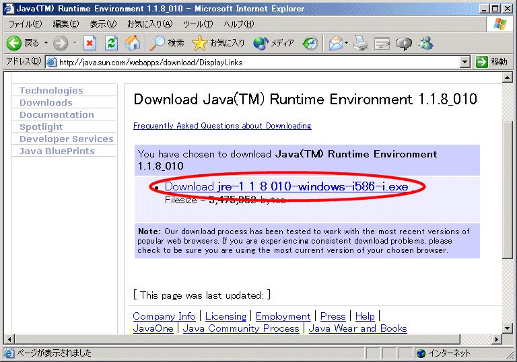Open the Discuss speech-bubble icon
The width and height of the screenshot is (517, 362).
[404, 43]
